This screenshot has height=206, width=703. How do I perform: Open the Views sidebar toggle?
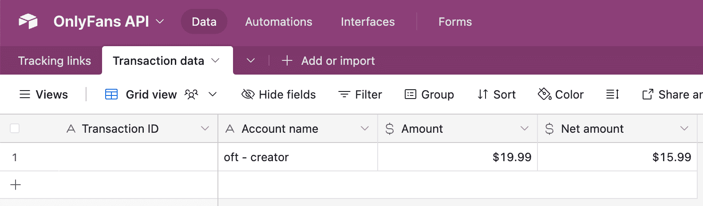43,95
